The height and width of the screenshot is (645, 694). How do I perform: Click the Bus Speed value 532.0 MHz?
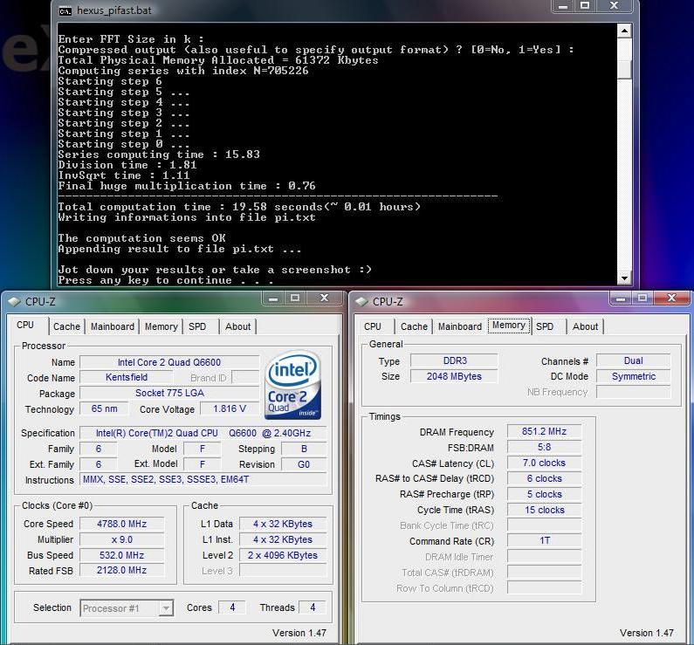[121, 555]
